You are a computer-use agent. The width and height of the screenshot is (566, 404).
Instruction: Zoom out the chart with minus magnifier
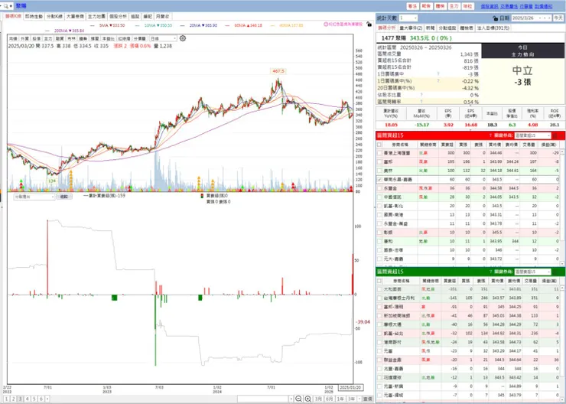coord(298,399)
